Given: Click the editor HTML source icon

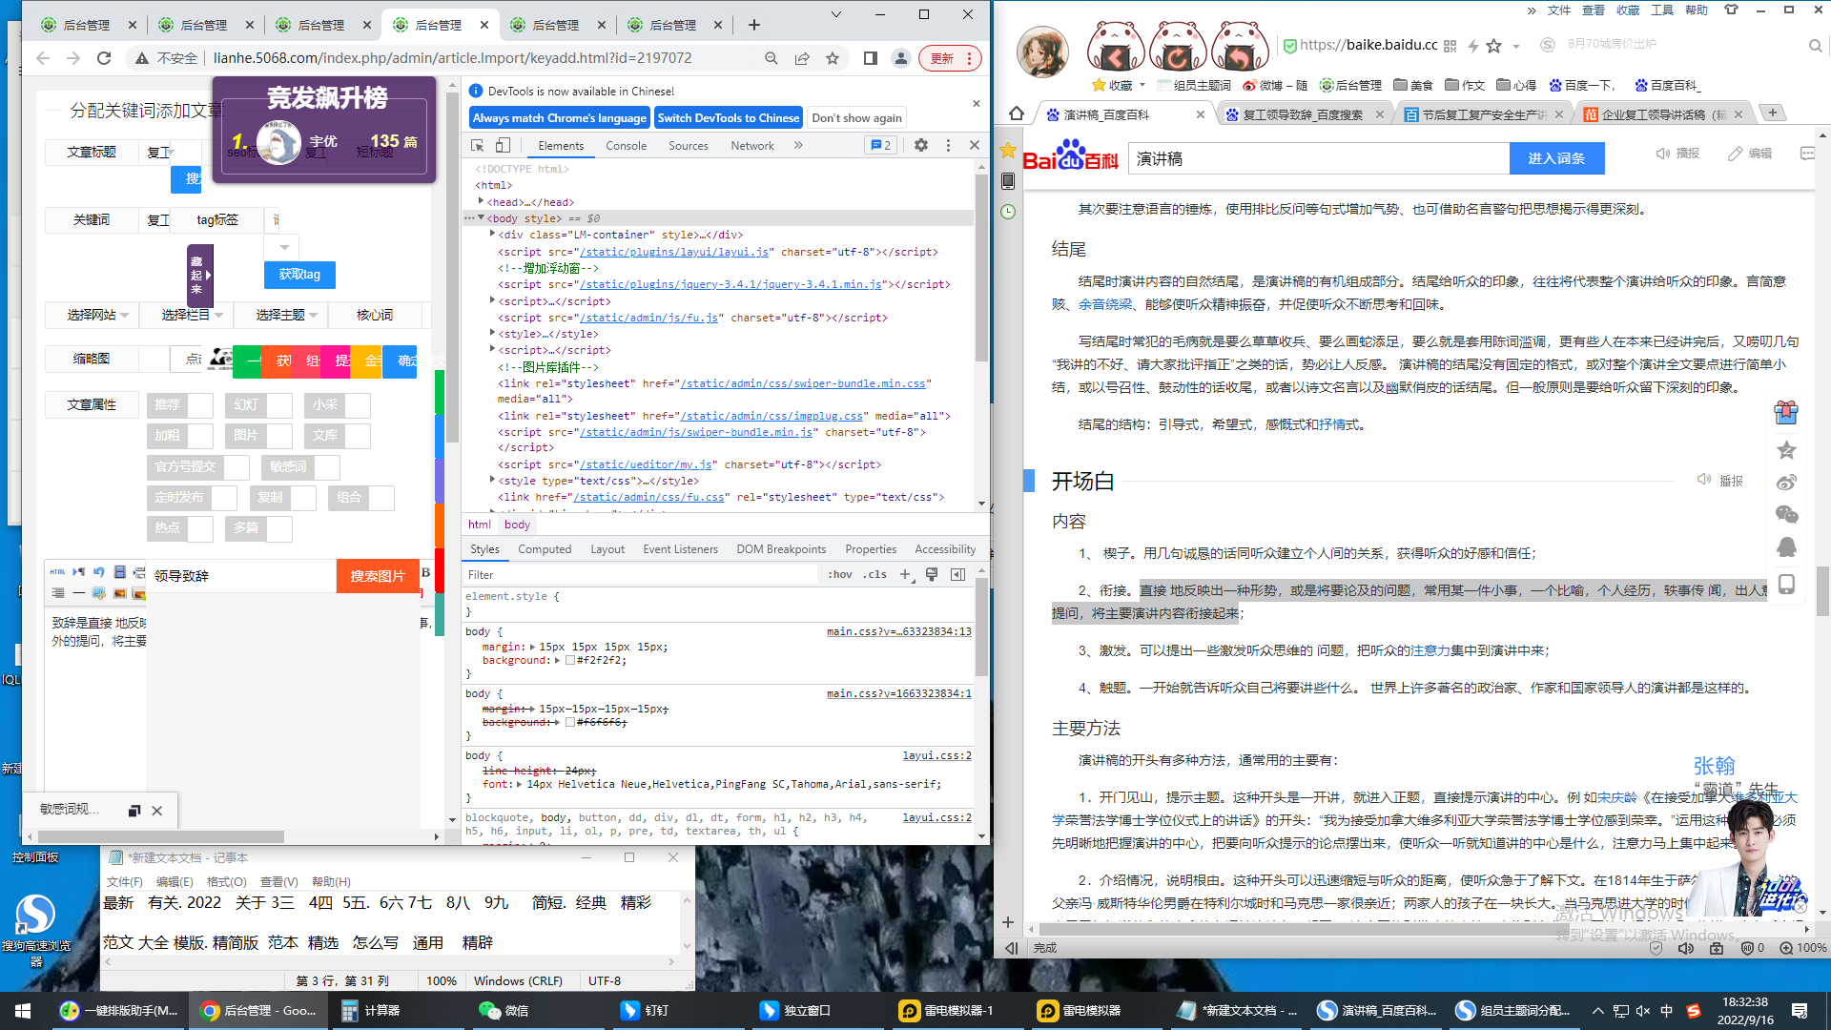Looking at the screenshot, I should tap(57, 572).
